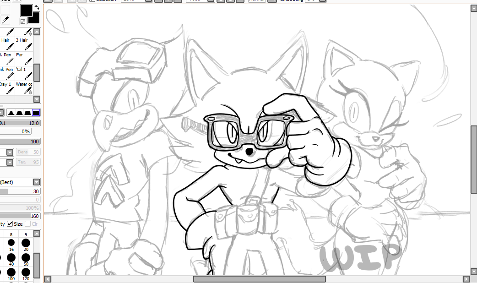The width and height of the screenshot is (477, 283).
Task: Click canvas horizontal scrollbar left arrow
Action: tap(48, 279)
